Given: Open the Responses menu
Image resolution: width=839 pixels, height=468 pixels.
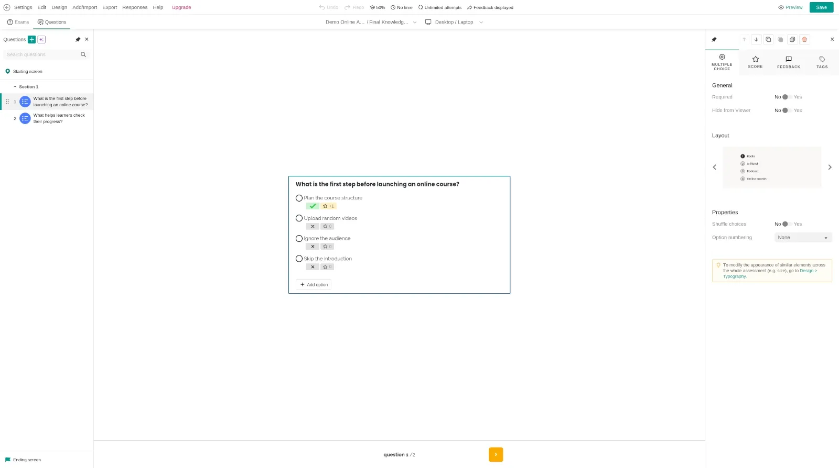Looking at the screenshot, I should pos(135,7).
